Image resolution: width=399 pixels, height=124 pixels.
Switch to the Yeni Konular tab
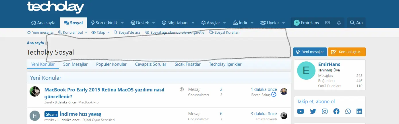43,64
